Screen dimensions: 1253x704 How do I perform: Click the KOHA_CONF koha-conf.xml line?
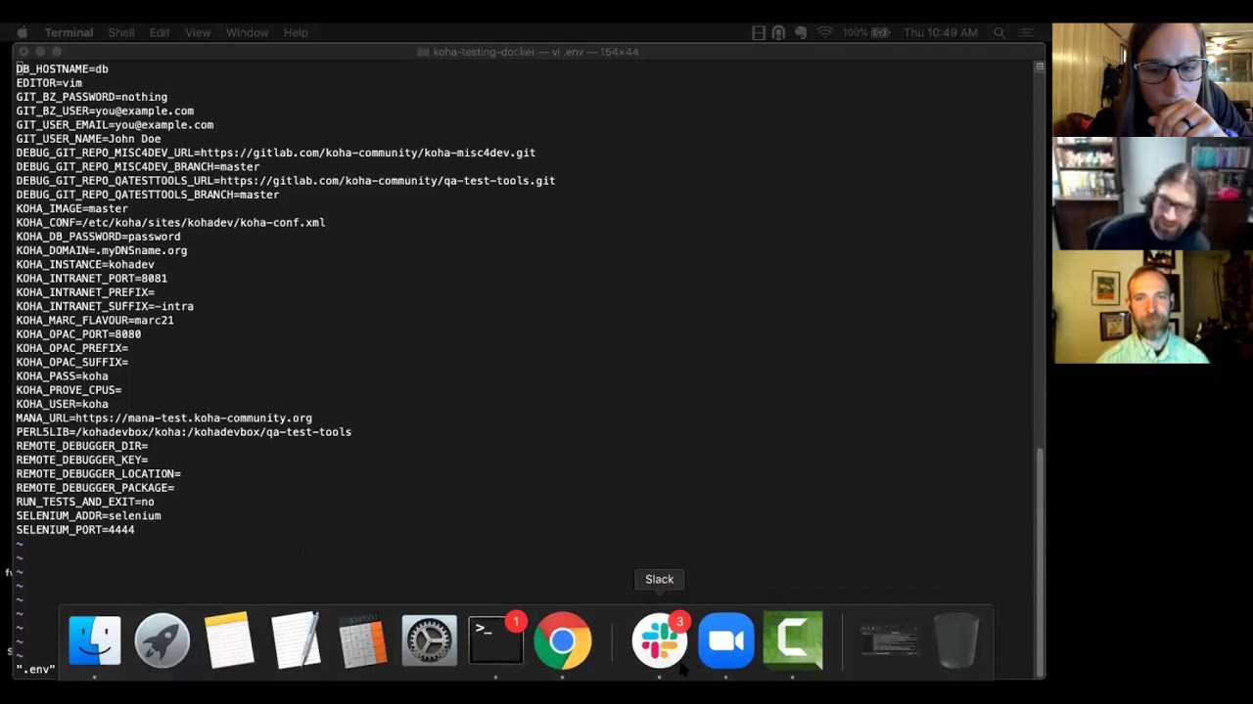tap(170, 223)
